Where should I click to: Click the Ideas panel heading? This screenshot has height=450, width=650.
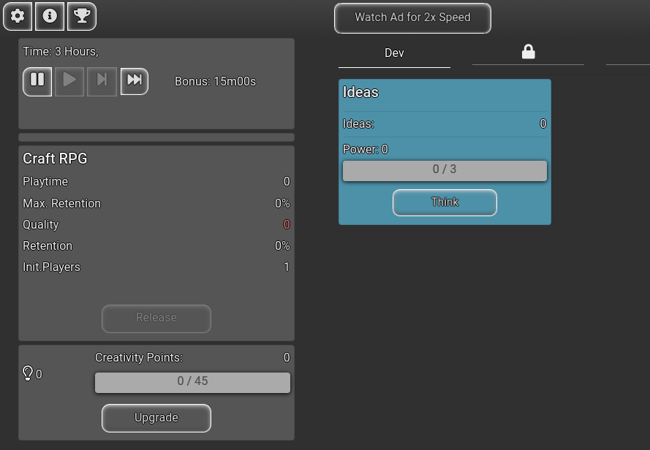361,93
